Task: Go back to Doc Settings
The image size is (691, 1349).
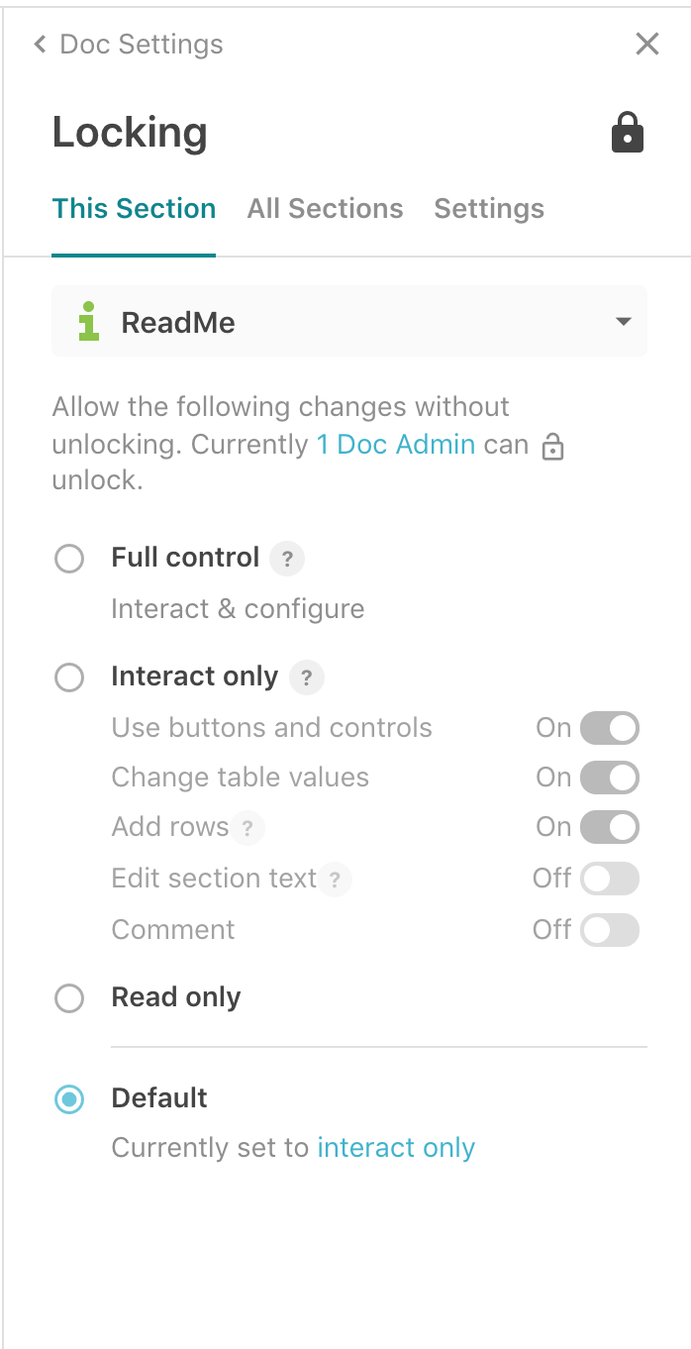Action: (128, 45)
